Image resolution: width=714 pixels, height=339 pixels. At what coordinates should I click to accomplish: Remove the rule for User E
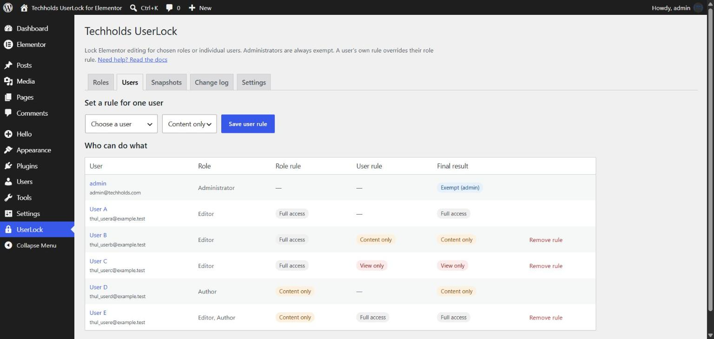coord(546,318)
